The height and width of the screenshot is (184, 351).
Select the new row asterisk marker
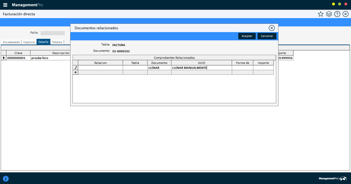coord(75,72)
